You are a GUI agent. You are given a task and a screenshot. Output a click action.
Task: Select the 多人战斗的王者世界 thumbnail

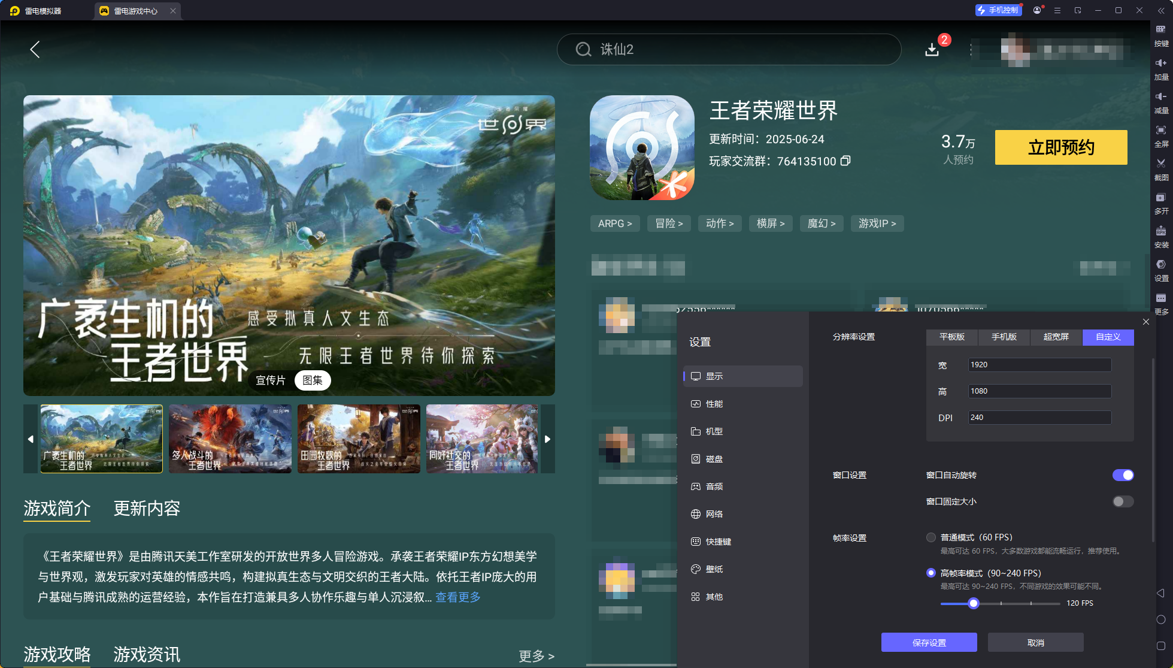point(230,439)
